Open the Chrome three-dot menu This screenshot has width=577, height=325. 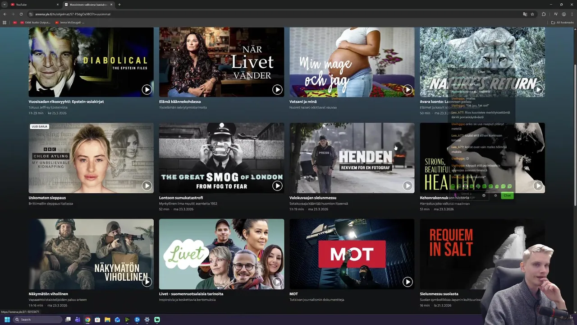click(572, 14)
